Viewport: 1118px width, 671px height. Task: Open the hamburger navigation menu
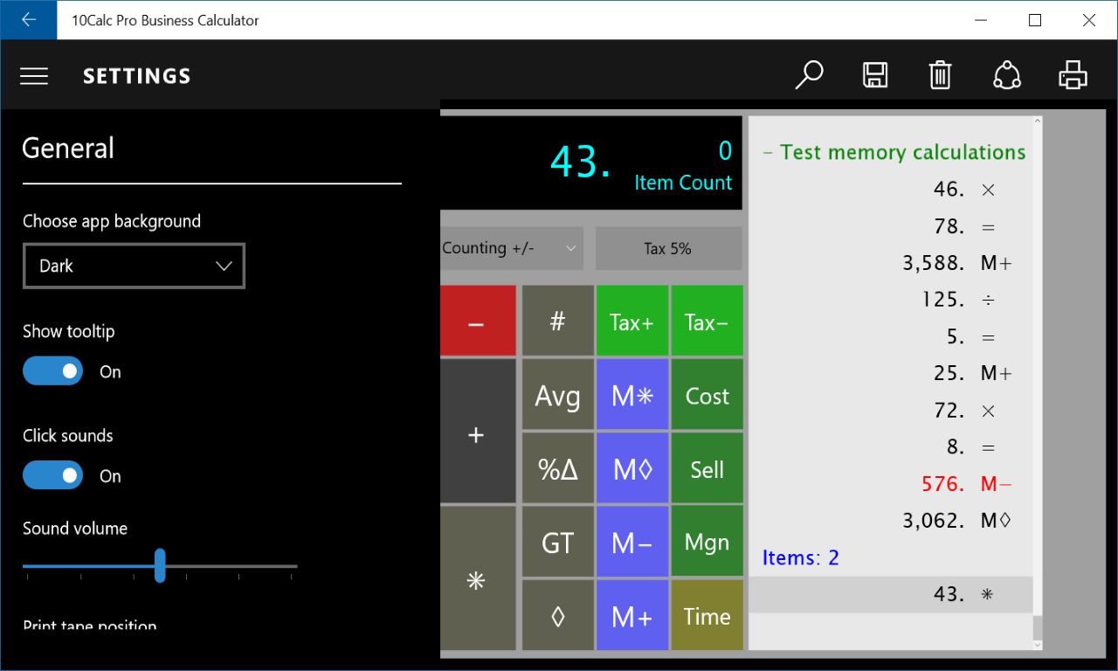tap(34, 75)
